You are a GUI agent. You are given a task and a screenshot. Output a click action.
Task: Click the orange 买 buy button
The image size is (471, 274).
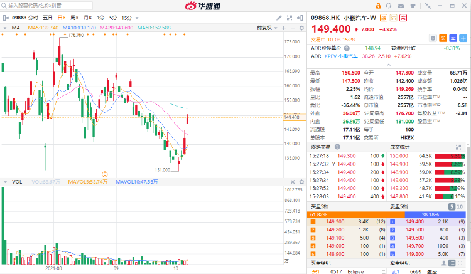(x=443, y=38)
